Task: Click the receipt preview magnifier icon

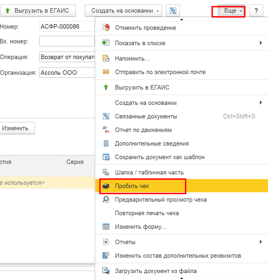Action: click(x=106, y=199)
